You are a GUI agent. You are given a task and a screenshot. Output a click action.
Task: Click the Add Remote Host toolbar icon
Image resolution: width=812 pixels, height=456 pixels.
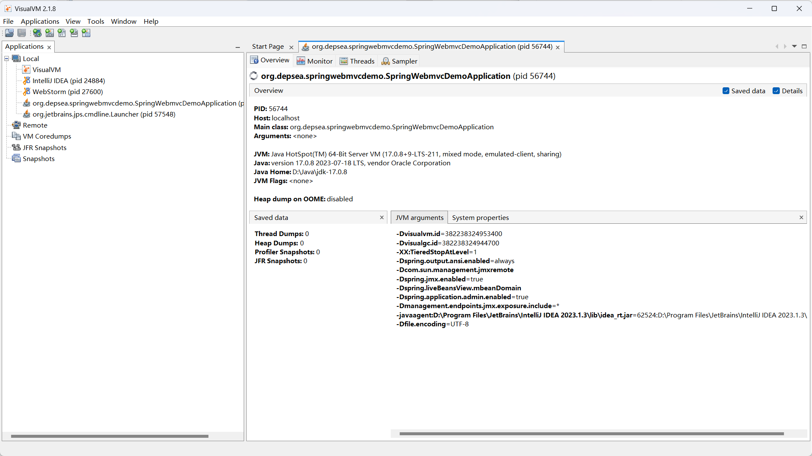[37, 33]
